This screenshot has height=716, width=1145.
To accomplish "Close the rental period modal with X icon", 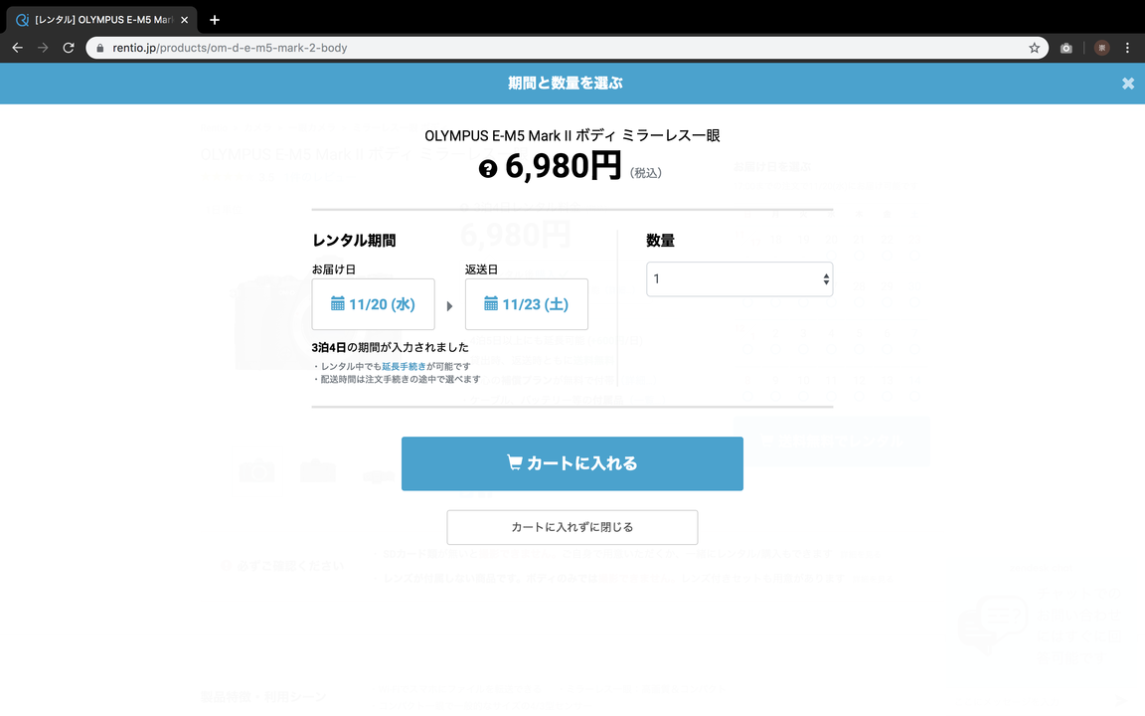I will [1127, 84].
